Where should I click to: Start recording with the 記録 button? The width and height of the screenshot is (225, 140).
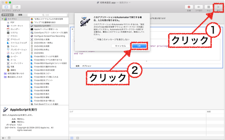(x=189, y=7)
